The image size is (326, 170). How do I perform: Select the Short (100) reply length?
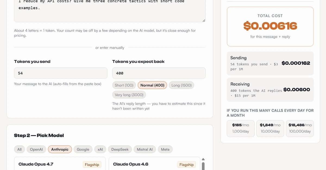[x=124, y=85]
